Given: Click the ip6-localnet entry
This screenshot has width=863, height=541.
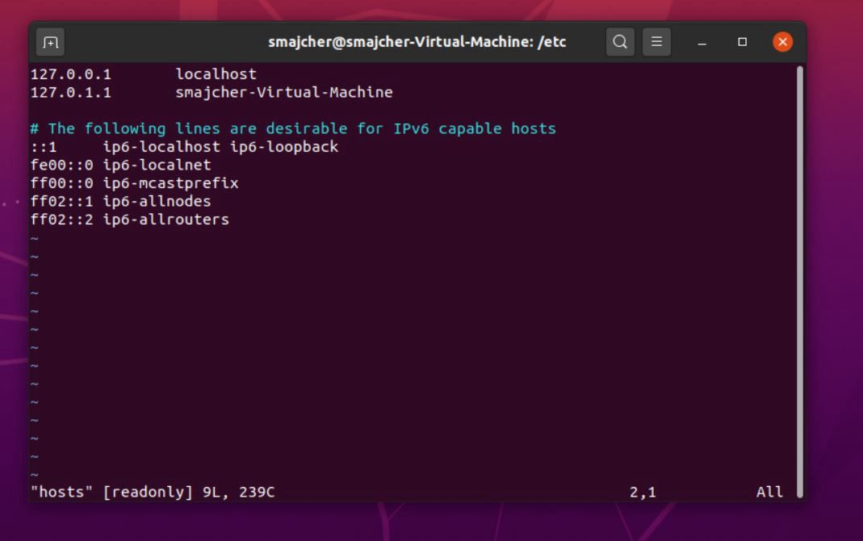Looking at the screenshot, I should pos(157,165).
